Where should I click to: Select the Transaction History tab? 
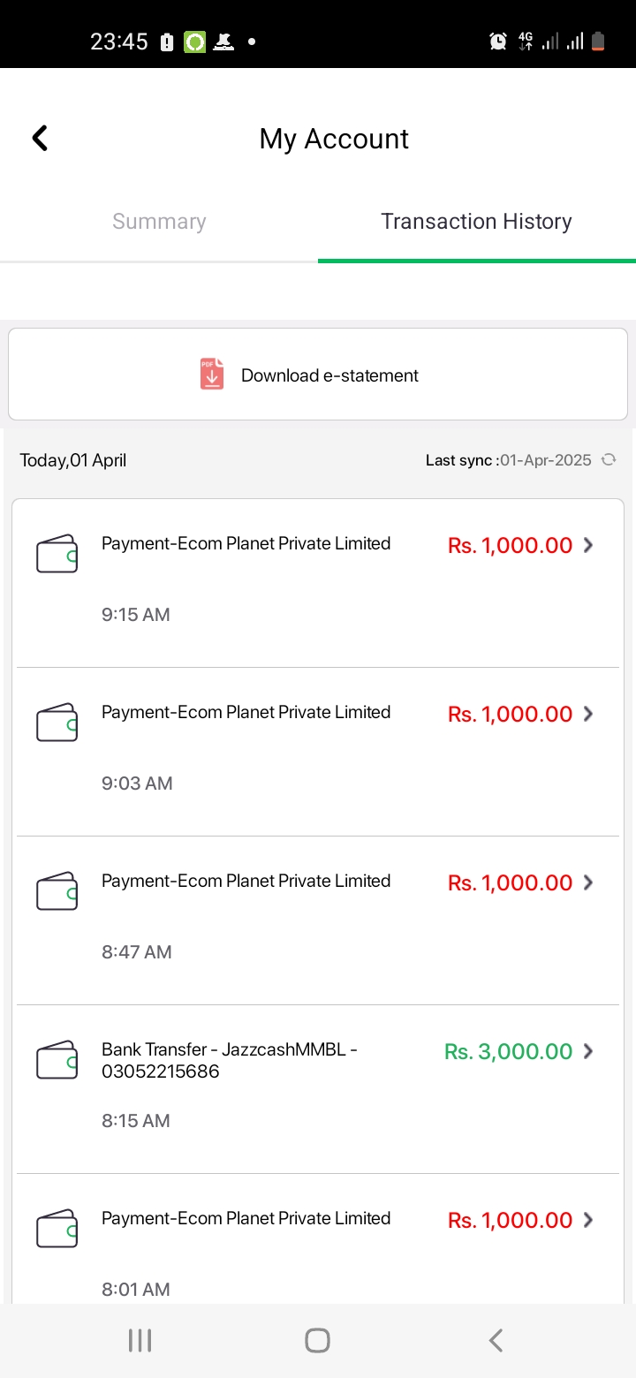477,222
